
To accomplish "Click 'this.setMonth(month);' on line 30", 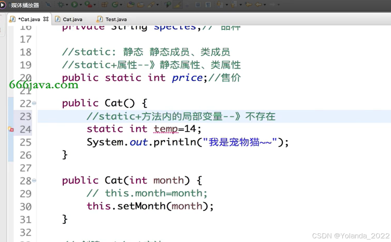I will 150,206.
